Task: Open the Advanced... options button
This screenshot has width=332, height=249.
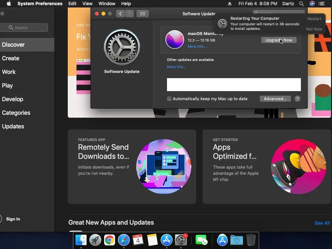Action: pos(275,99)
